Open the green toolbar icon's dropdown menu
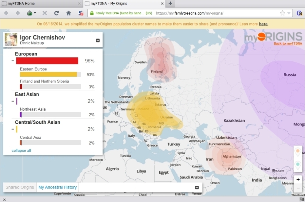 click(x=35, y=13)
